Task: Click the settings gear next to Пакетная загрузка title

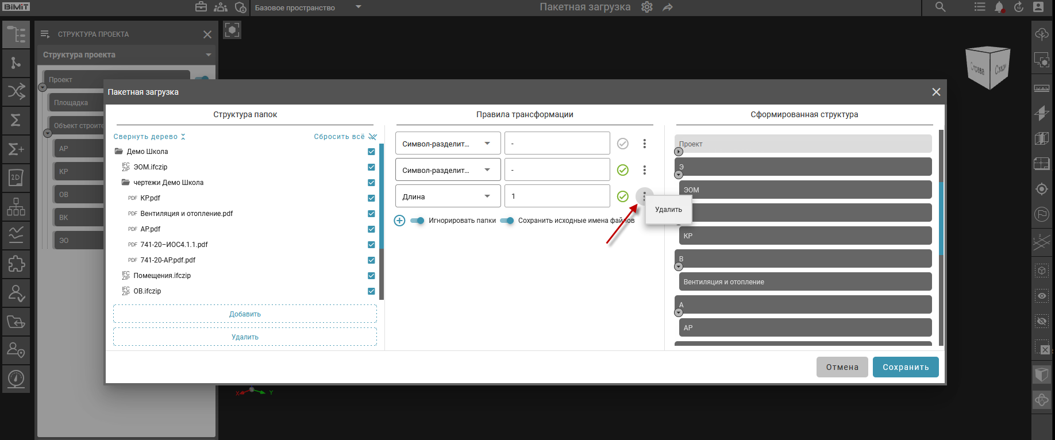Action: [647, 7]
